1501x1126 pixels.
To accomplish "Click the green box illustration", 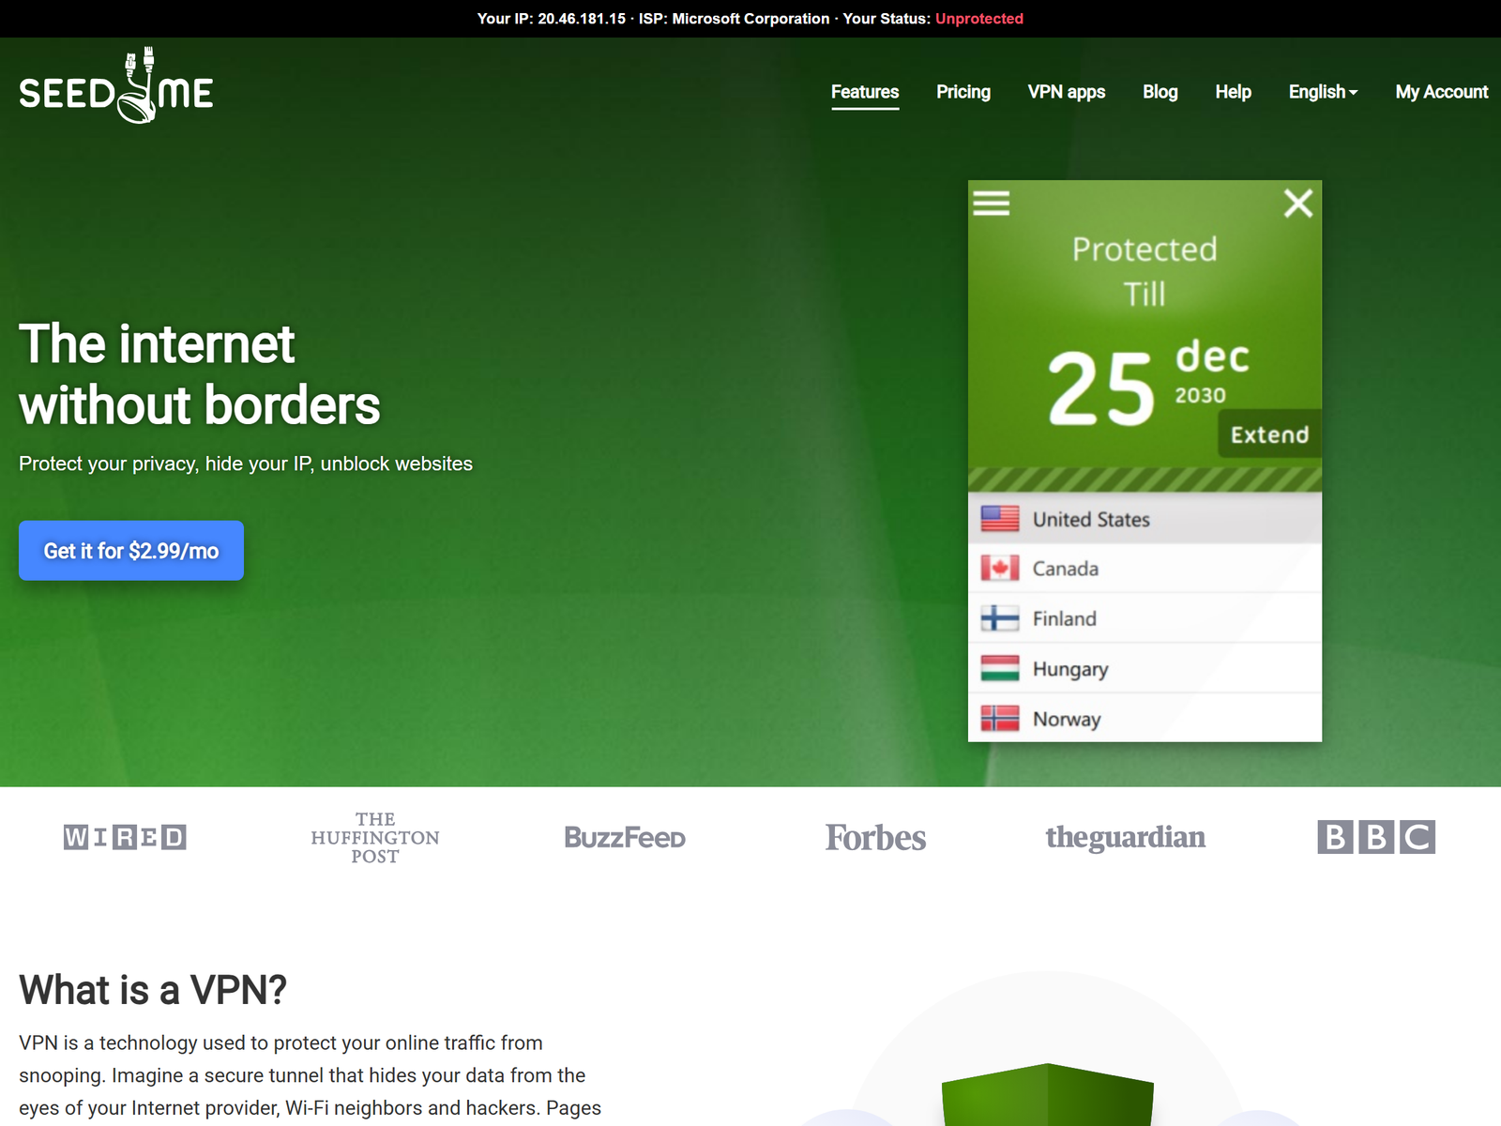I will (1048, 1094).
